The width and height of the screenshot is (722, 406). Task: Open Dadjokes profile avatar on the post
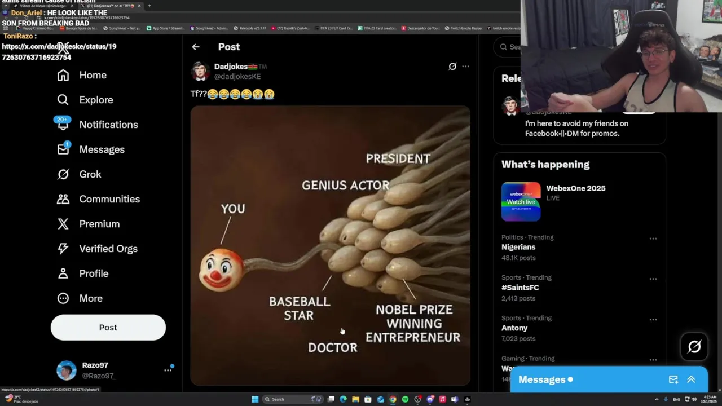[x=200, y=72]
